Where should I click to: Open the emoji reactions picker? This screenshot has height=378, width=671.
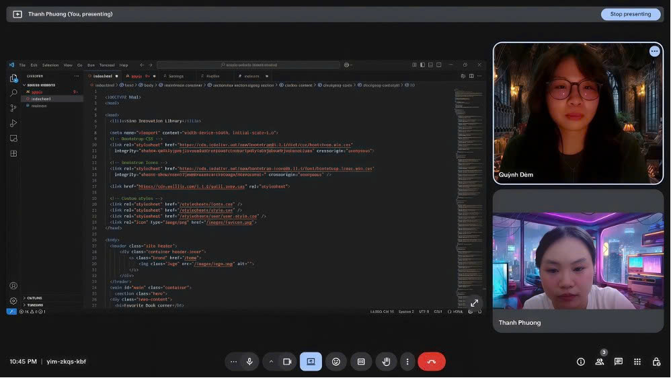pyautogui.click(x=336, y=362)
